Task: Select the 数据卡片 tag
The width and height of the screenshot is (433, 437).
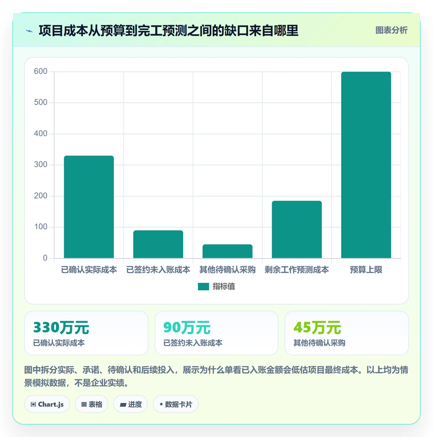Action: pos(176,404)
